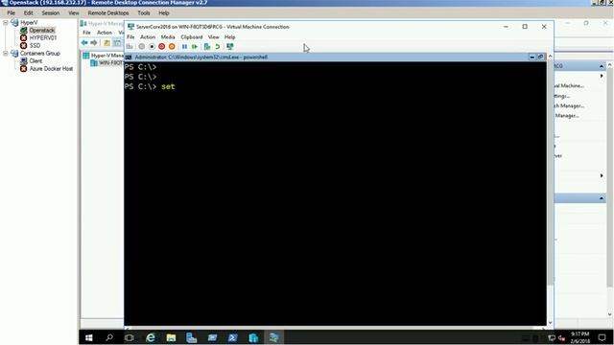This screenshot has width=614, height=345.
Task: Collapse the Containers Group node
Action: [x=6, y=54]
